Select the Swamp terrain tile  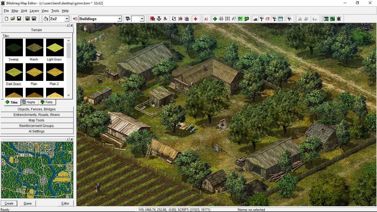(14, 50)
